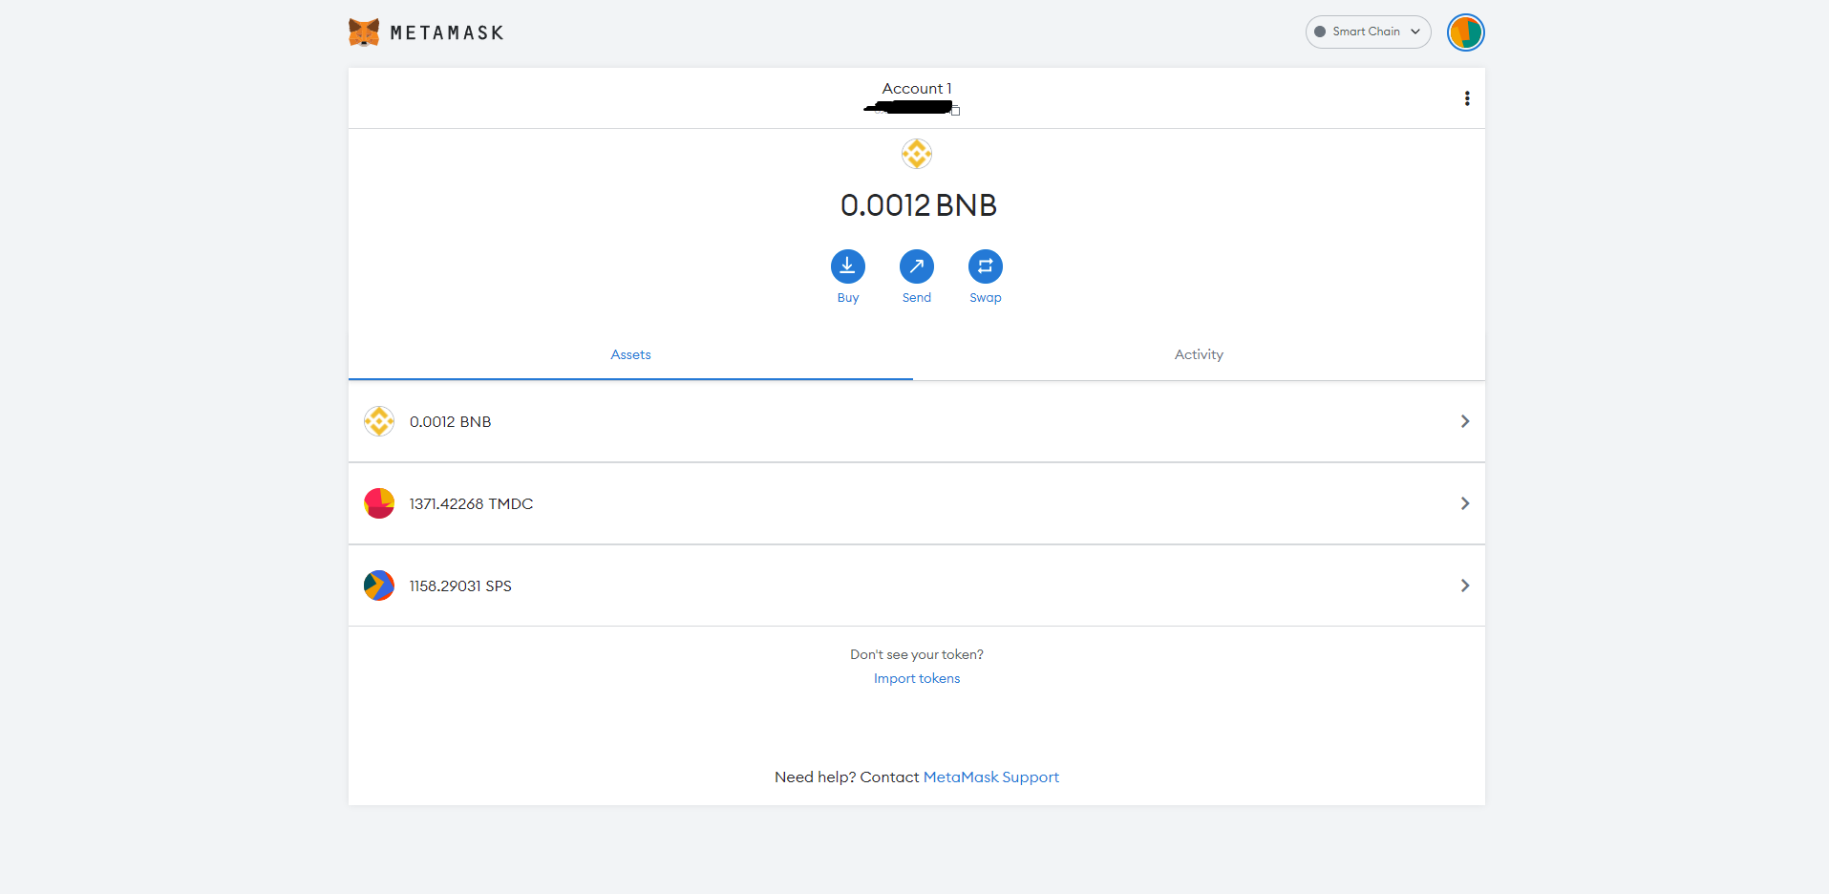Click the Buy download-arrow button
Image resolution: width=1829 pixels, height=894 pixels.
pyautogui.click(x=848, y=266)
